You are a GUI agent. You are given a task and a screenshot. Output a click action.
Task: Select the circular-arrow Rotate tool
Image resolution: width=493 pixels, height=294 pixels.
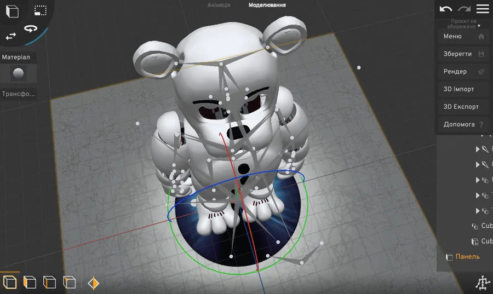click(x=31, y=28)
